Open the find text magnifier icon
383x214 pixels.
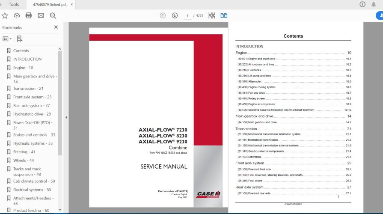click(x=53, y=16)
